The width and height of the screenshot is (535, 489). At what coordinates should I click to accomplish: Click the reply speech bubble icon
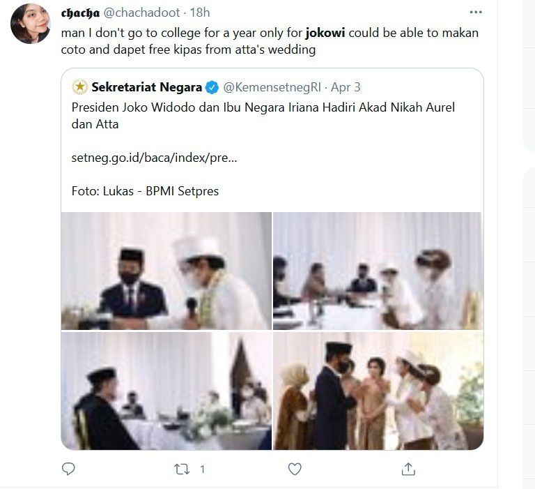coord(68,469)
